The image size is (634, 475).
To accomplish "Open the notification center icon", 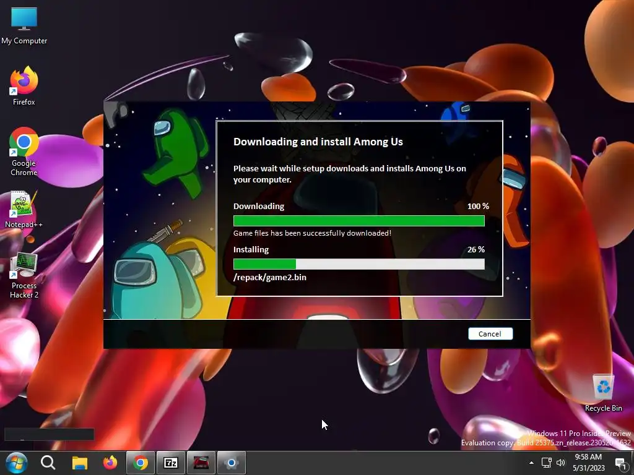I will point(620,463).
